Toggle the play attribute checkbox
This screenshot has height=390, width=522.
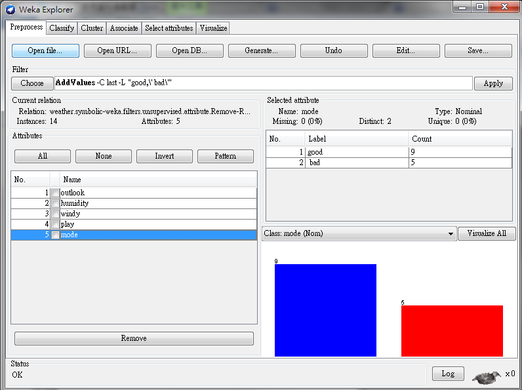coord(55,225)
